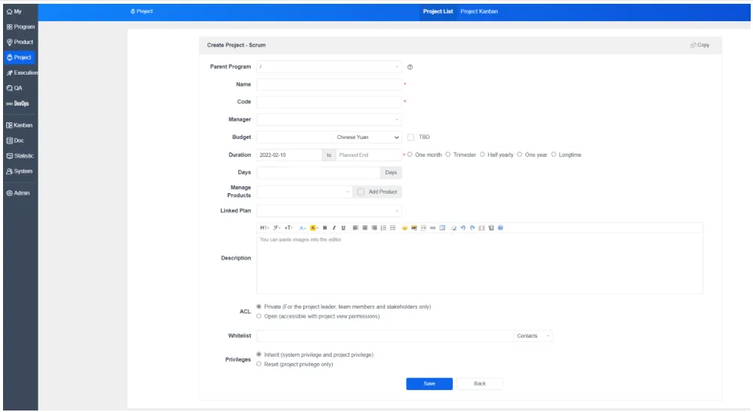Open the Project List tab
753x412 pixels.
(438, 11)
